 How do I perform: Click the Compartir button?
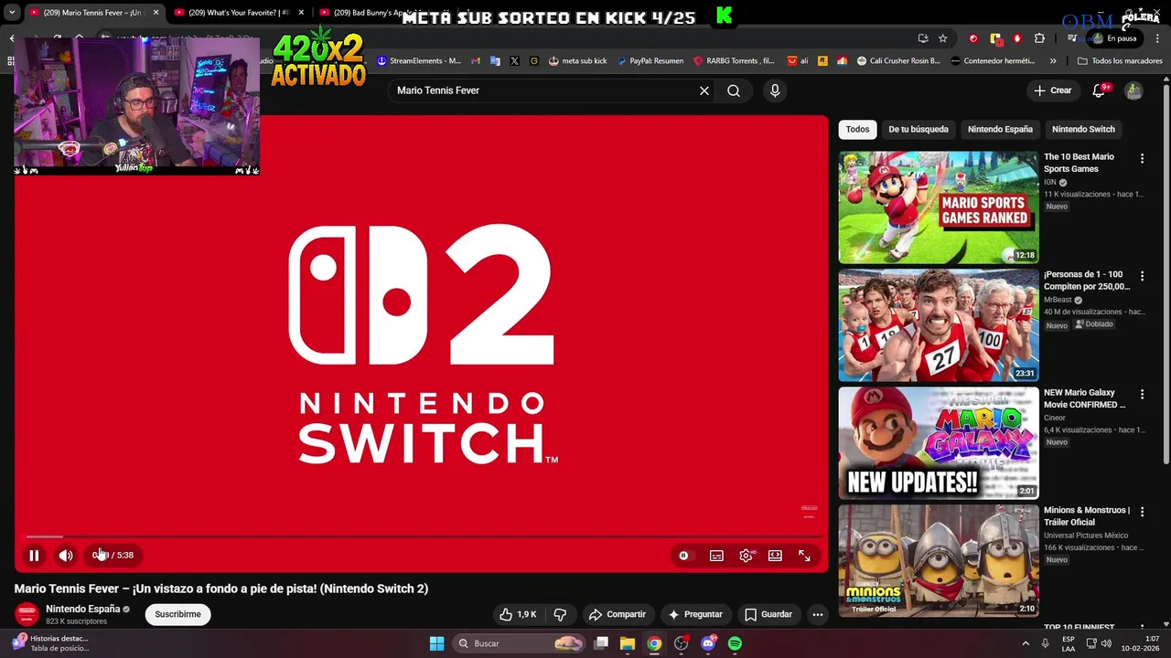618,614
